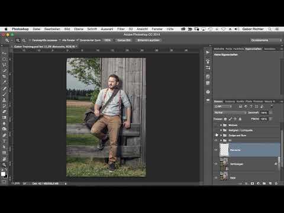This screenshot has width=284, height=213.
Task: Open status bar info arrow menu
Action: [66, 183]
